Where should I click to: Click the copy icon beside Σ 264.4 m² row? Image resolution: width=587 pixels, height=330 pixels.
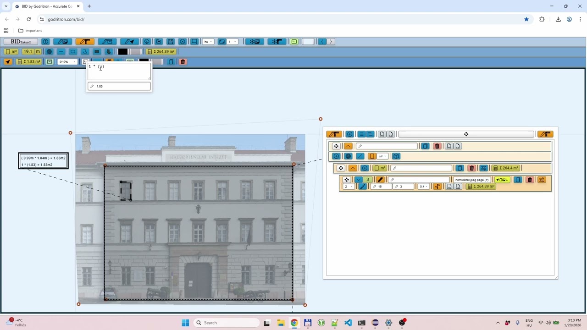pyautogui.click(x=460, y=168)
